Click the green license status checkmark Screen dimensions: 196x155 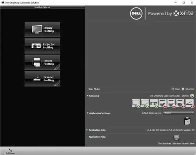pos(192,96)
